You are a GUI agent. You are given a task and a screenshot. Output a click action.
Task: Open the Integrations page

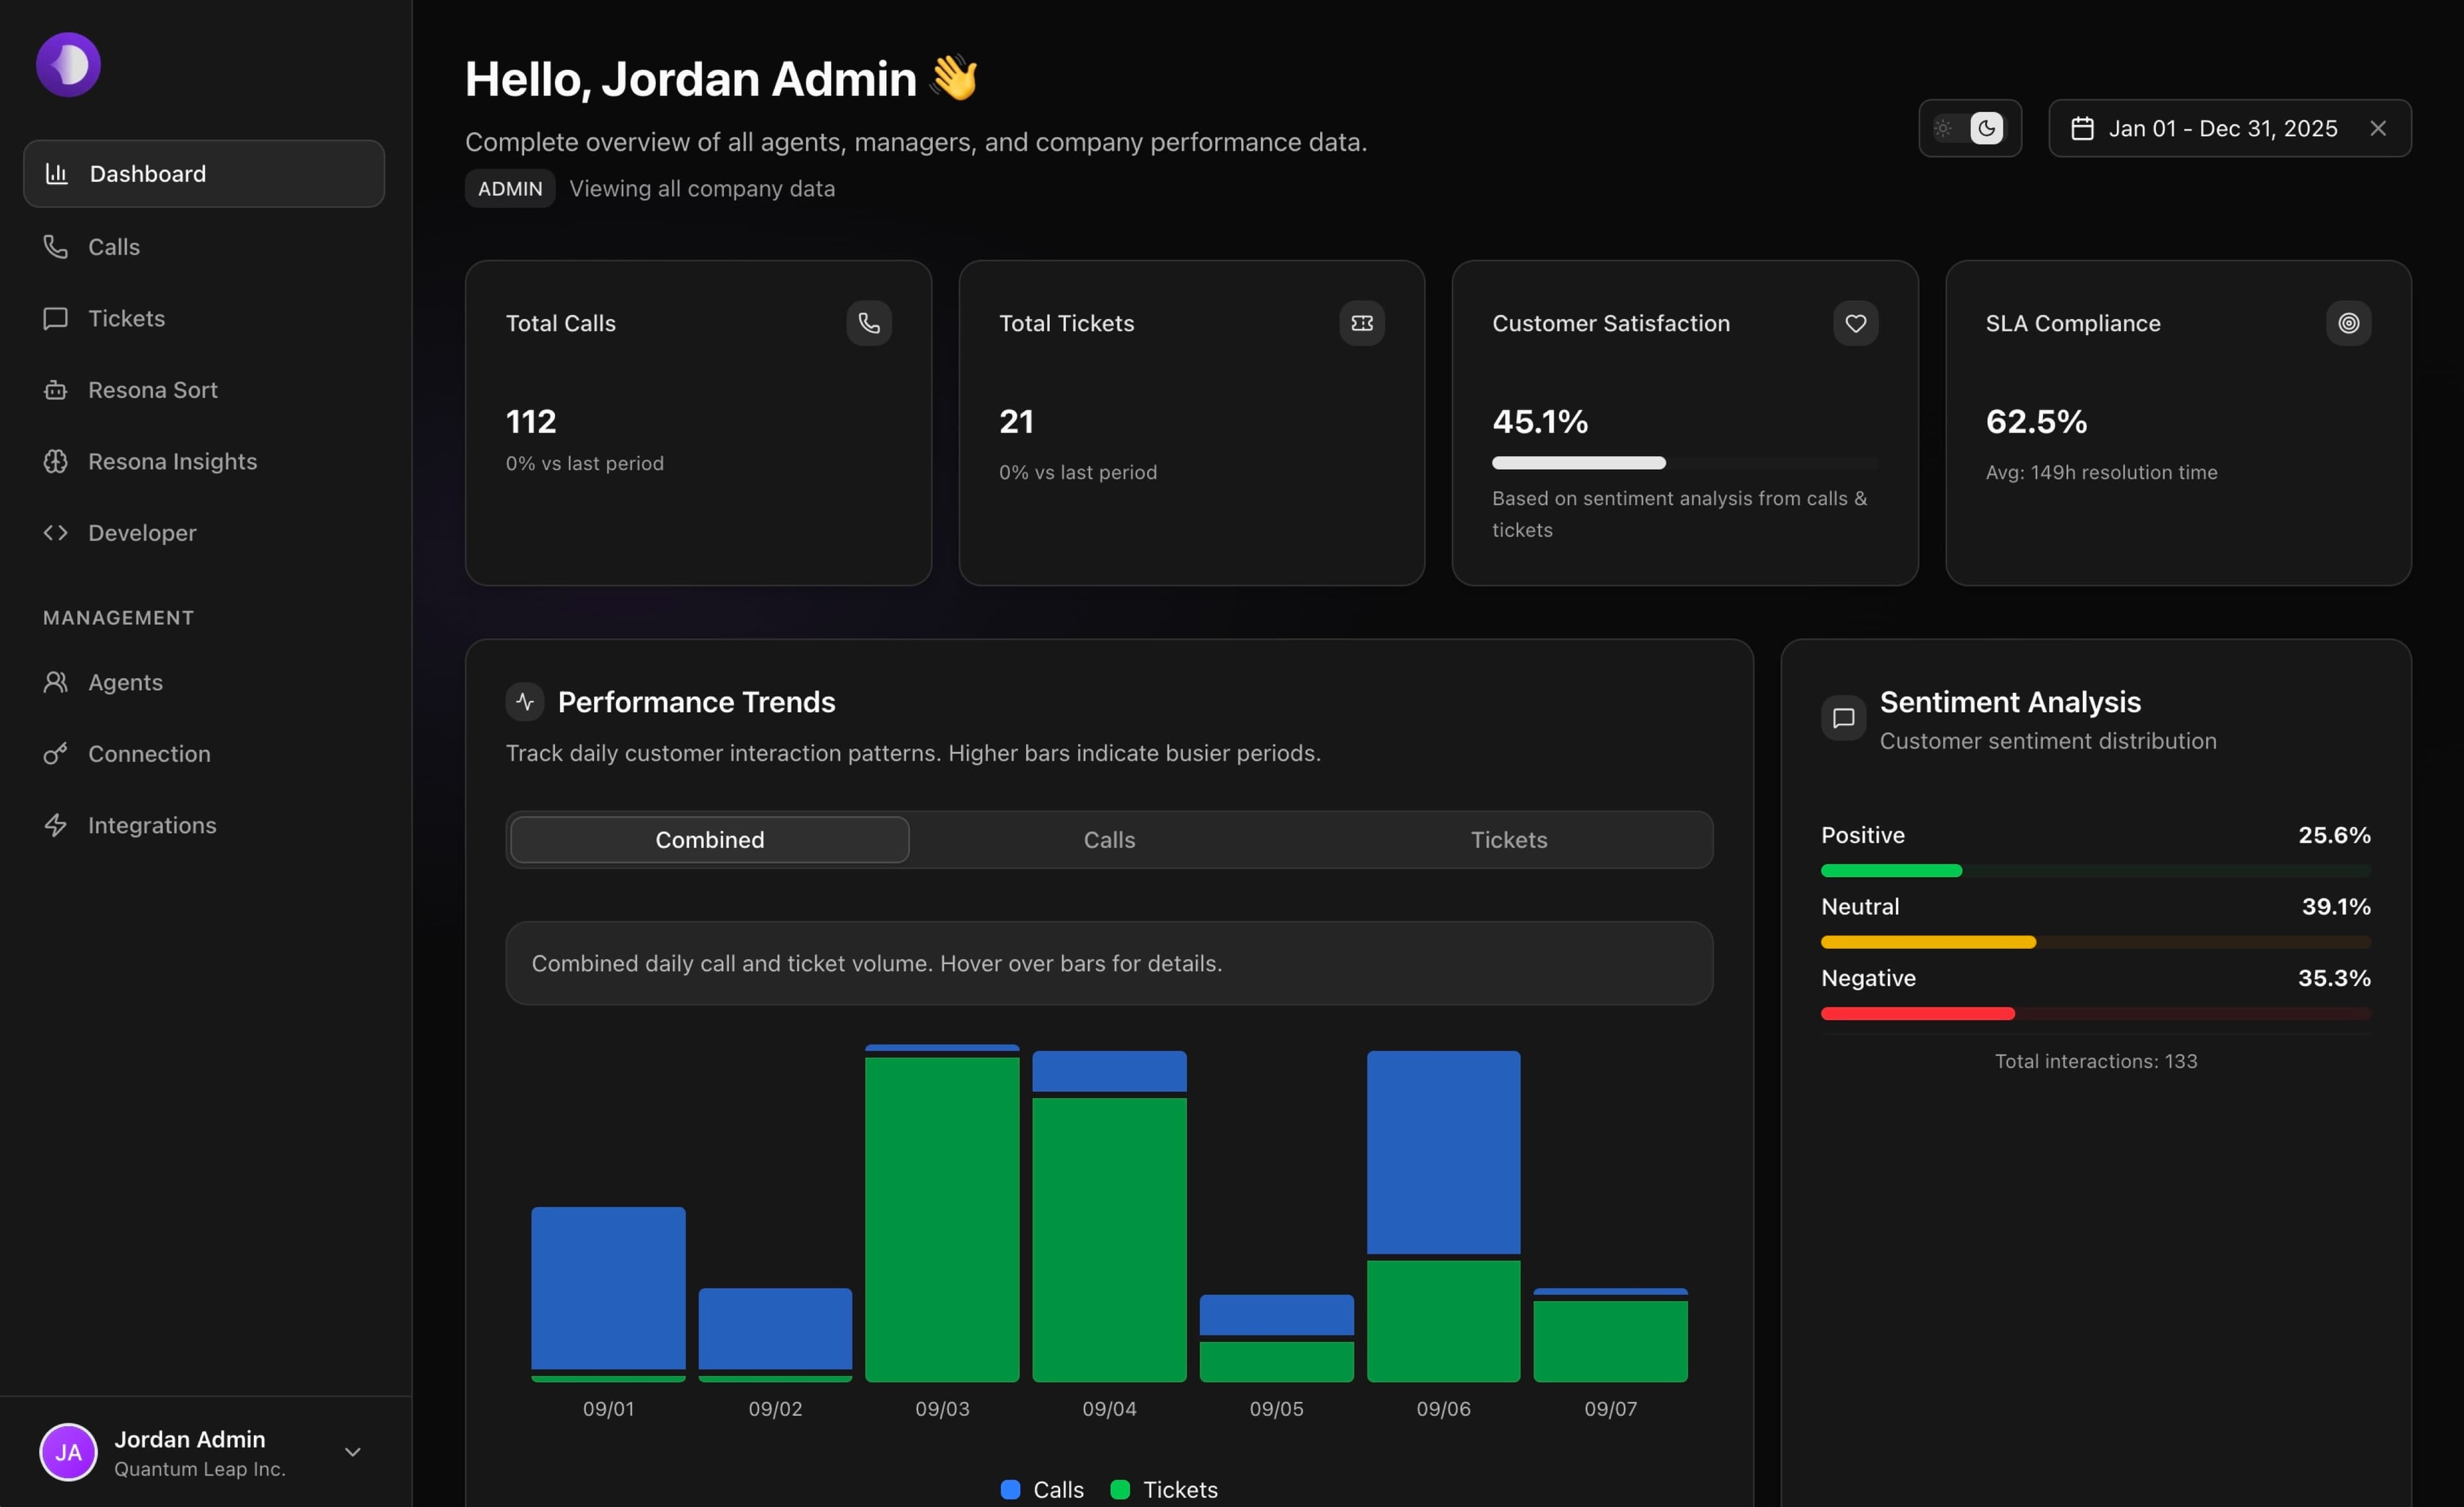pos(153,825)
